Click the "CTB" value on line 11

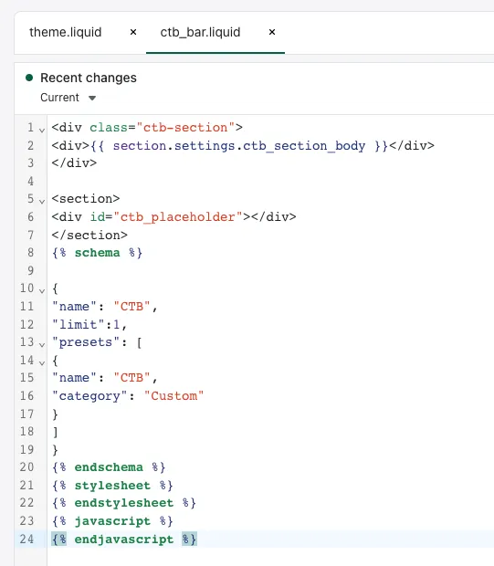point(131,307)
